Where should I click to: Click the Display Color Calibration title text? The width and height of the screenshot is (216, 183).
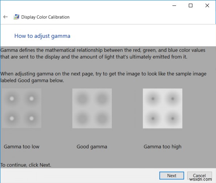(x=45, y=17)
